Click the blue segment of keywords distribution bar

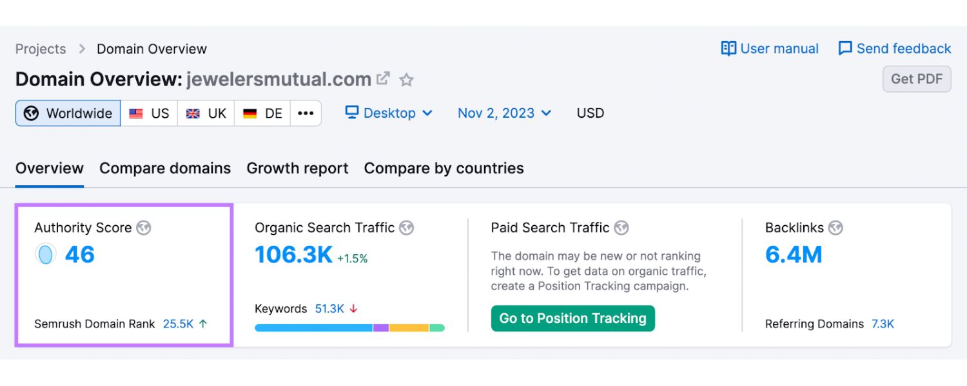point(313,328)
